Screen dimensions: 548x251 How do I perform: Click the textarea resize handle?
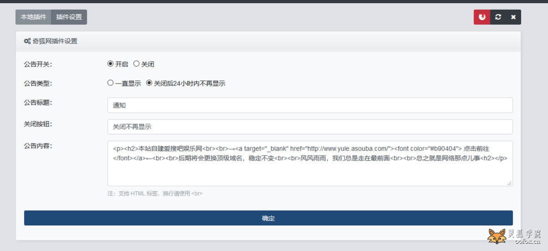point(509,183)
